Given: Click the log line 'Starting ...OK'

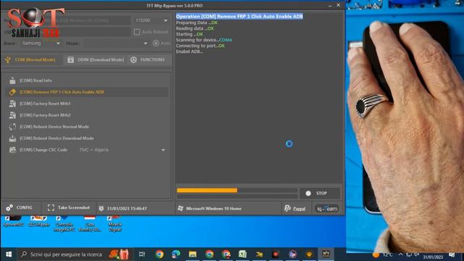Looking at the screenshot, I should [189, 34].
